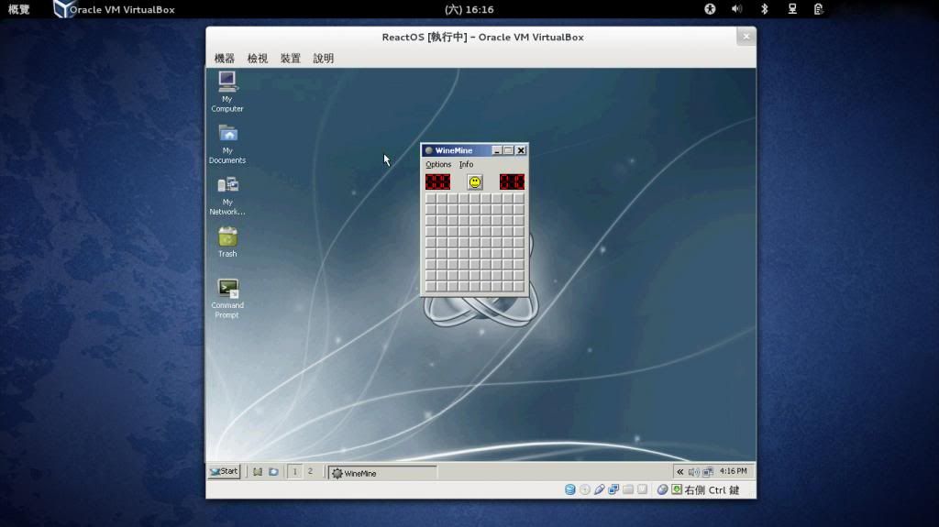The height and width of the screenshot is (527, 939).
Task: Click the WineMine title bar icon
Action: click(429, 150)
